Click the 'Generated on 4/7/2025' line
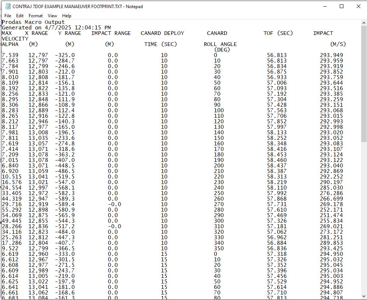The image size is (367, 300). click(x=56, y=28)
